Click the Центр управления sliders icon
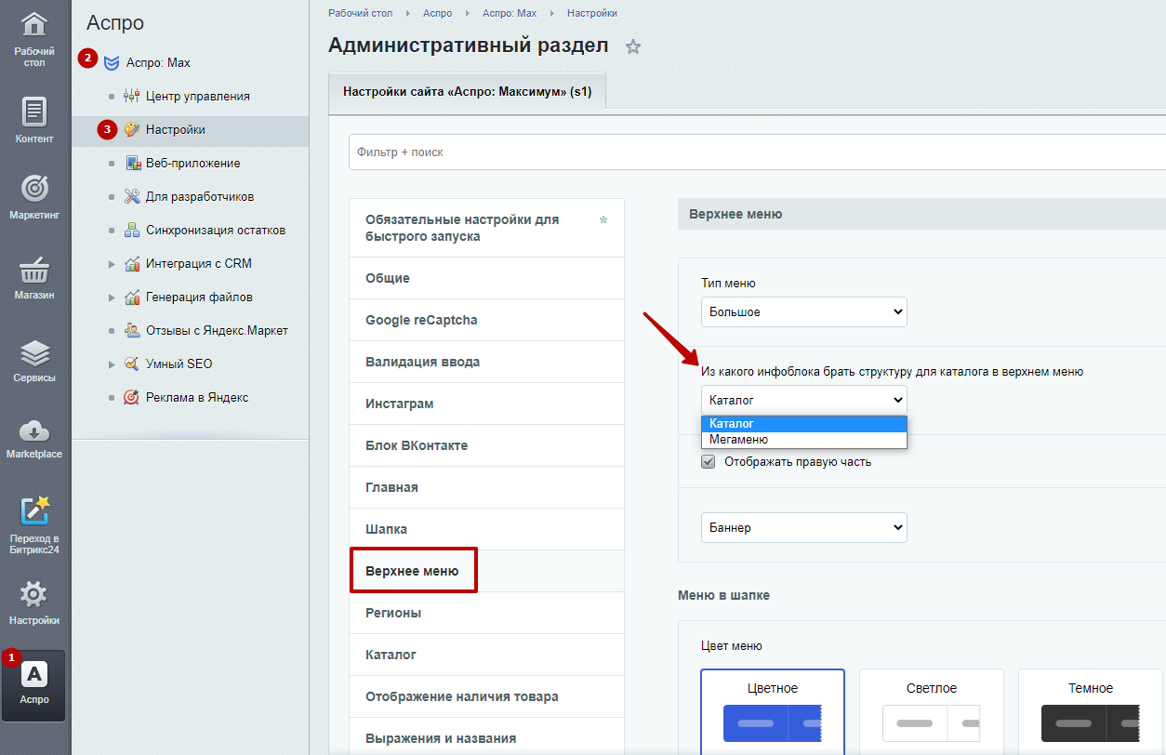Viewport: 1166px width, 755px height. point(131,96)
